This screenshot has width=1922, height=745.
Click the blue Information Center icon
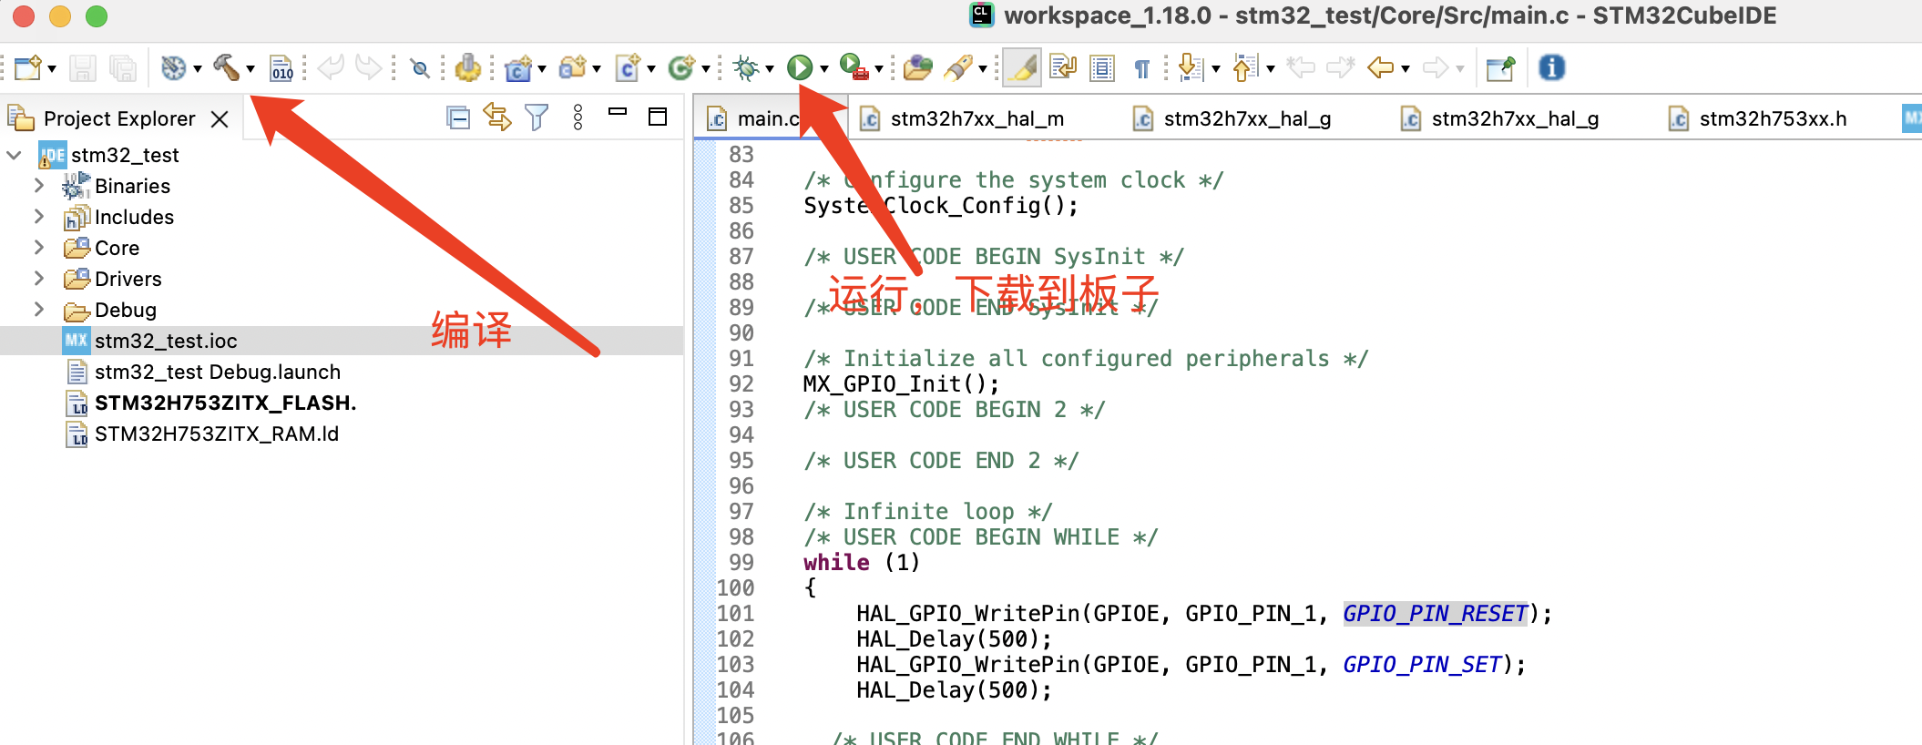1551,67
